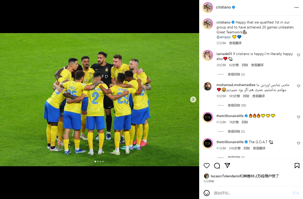
Task: Share the post with the paper plane icon
Action: (227, 165)
